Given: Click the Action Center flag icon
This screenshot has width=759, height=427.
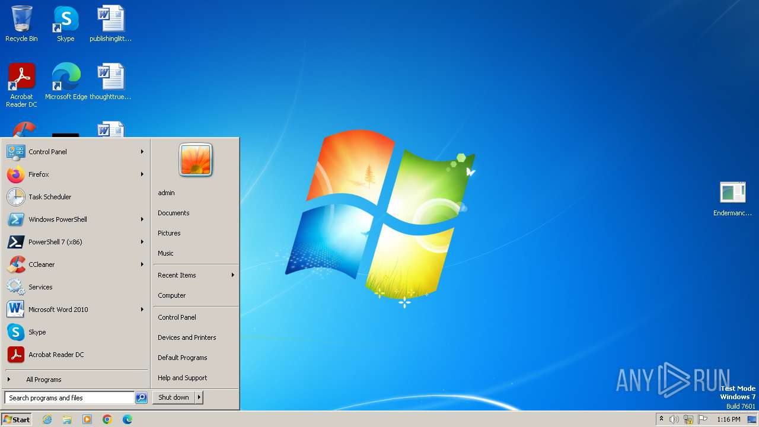Looking at the screenshot, I should pyautogui.click(x=703, y=419).
